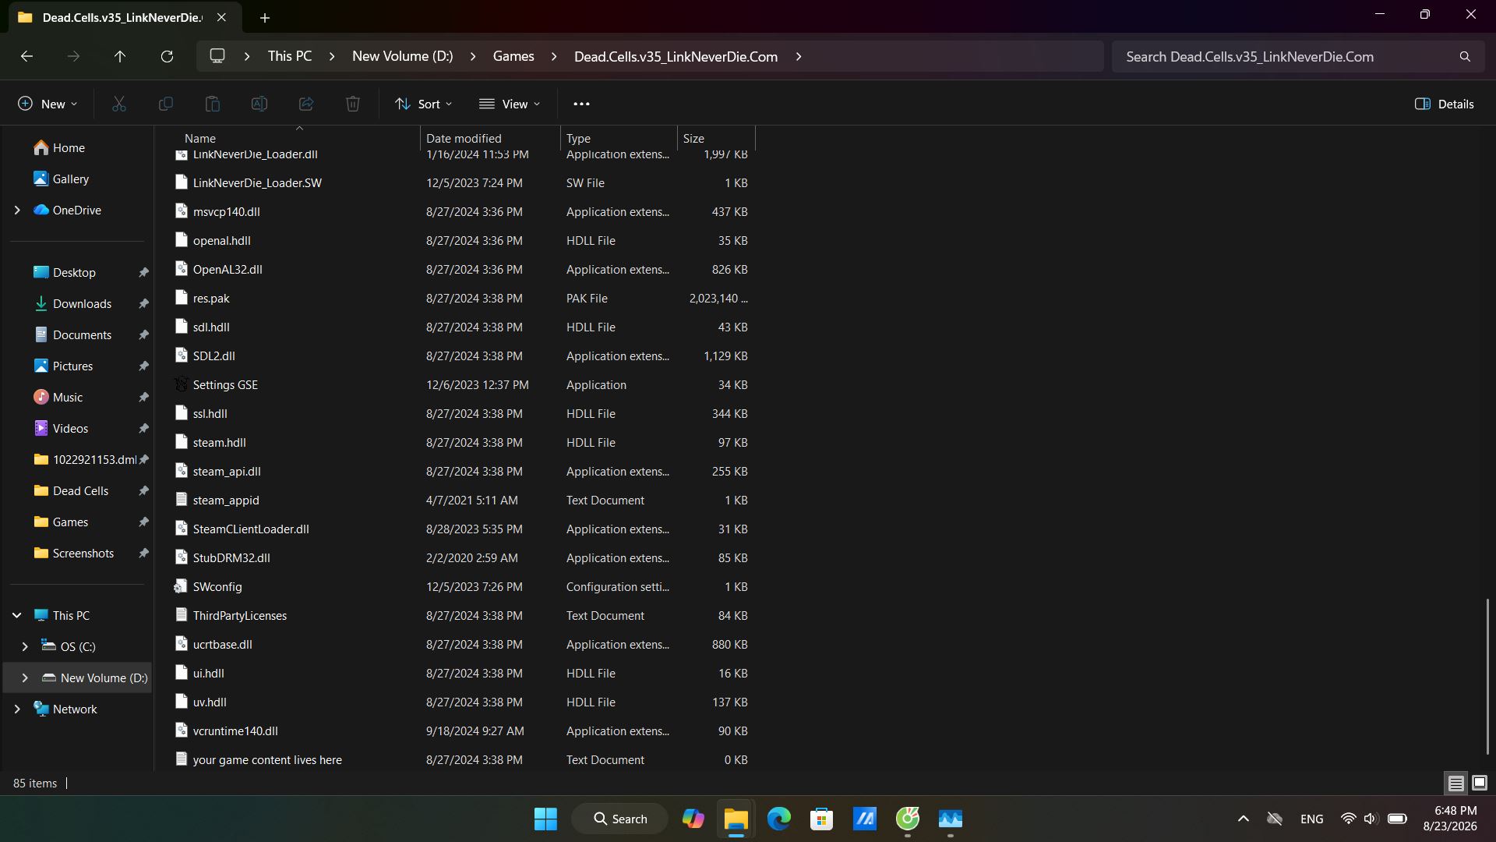Viewport: 1496px width, 842px height.
Task: Unpin Downloads from Quick access
Action: [x=143, y=304]
